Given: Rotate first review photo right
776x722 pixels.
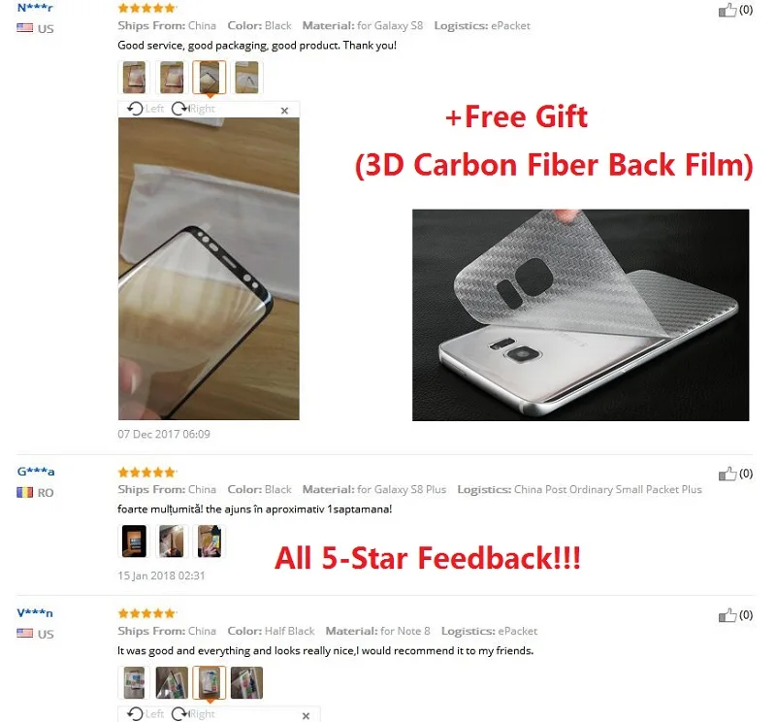Looking at the screenshot, I should pyautogui.click(x=193, y=109).
